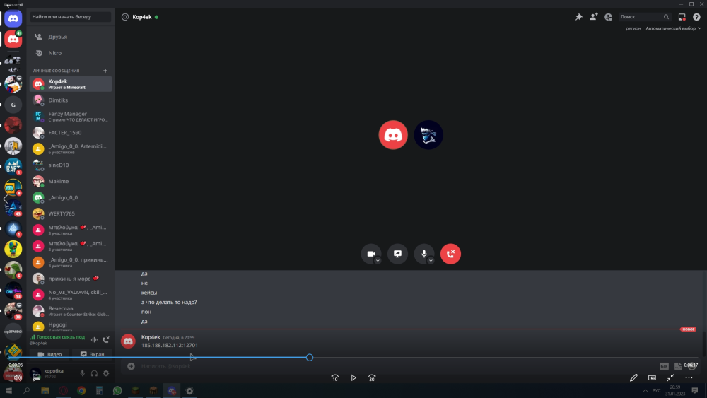Open the region Автоматический выбор dropdown
This screenshot has height=398, width=707.
pyautogui.click(x=673, y=28)
